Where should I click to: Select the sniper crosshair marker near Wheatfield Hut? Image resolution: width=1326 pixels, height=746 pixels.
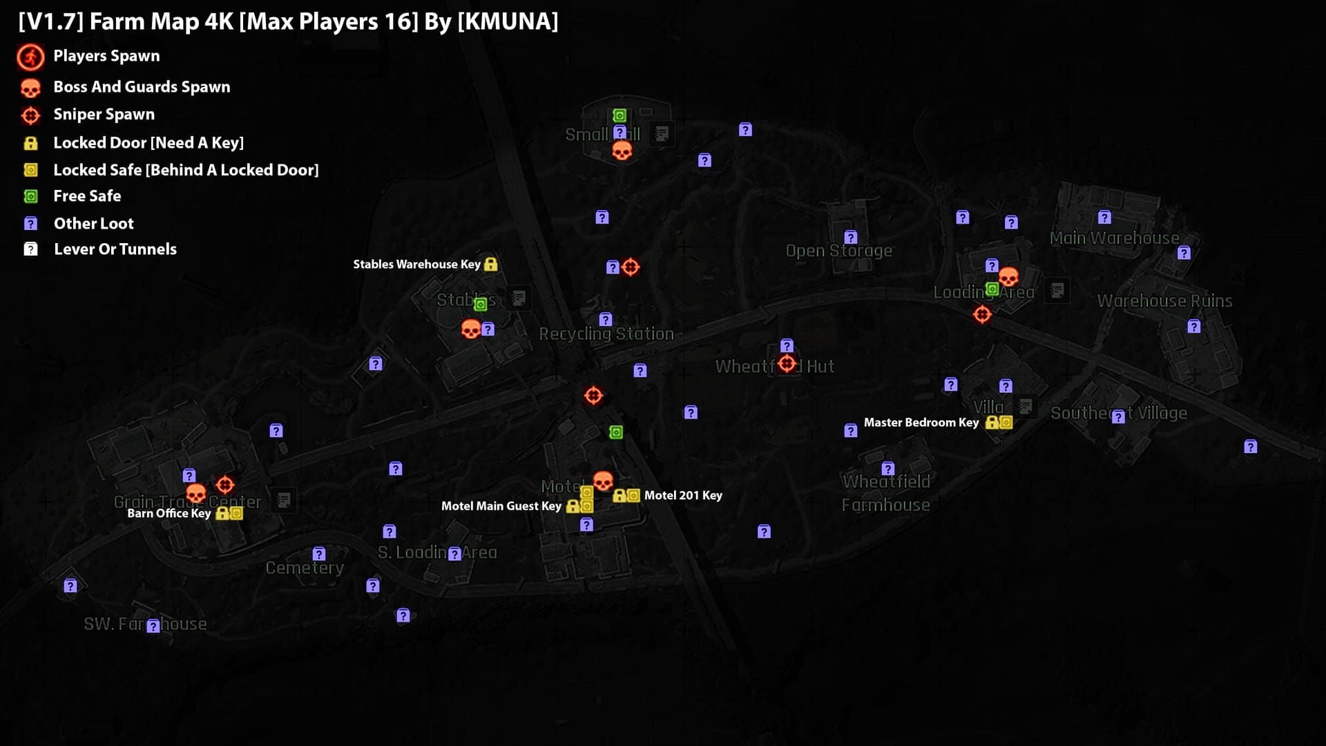click(x=787, y=364)
